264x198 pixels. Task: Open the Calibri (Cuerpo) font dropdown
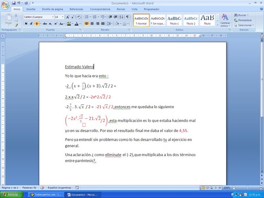tap(53, 17)
